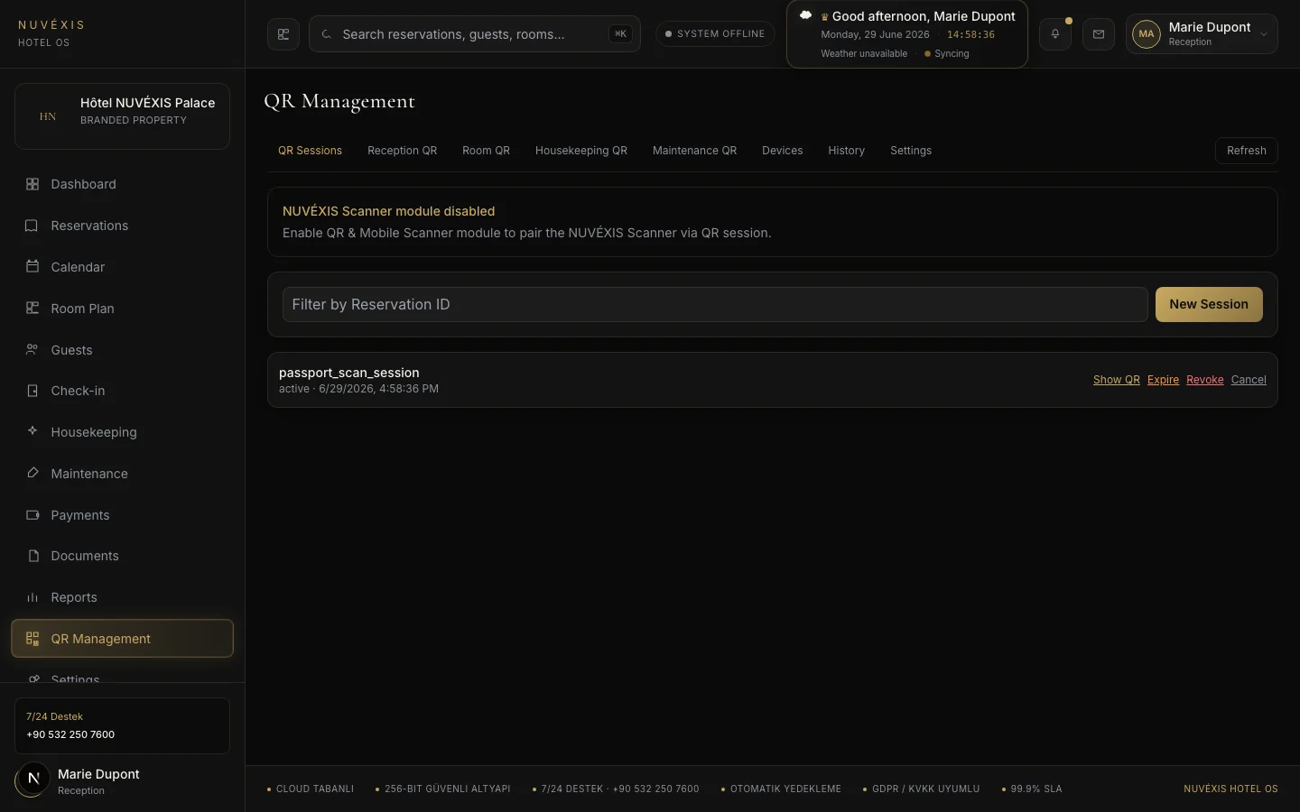Click the CLOUD TABANLI footer entry

point(311,789)
